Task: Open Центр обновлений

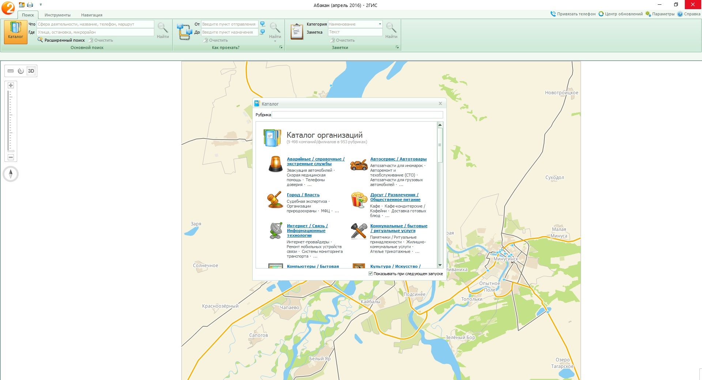Action: 620,14
